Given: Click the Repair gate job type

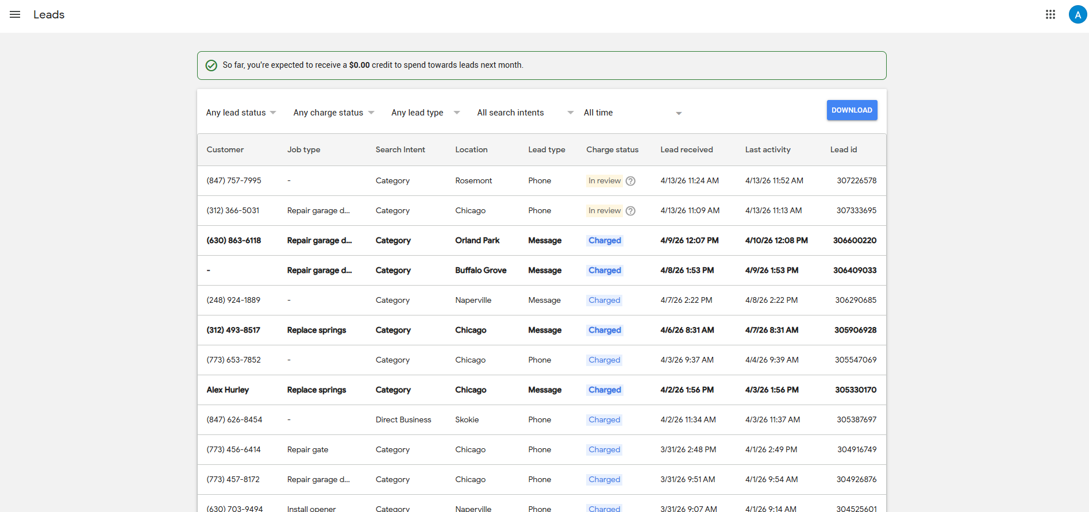Looking at the screenshot, I should point(308,449).
